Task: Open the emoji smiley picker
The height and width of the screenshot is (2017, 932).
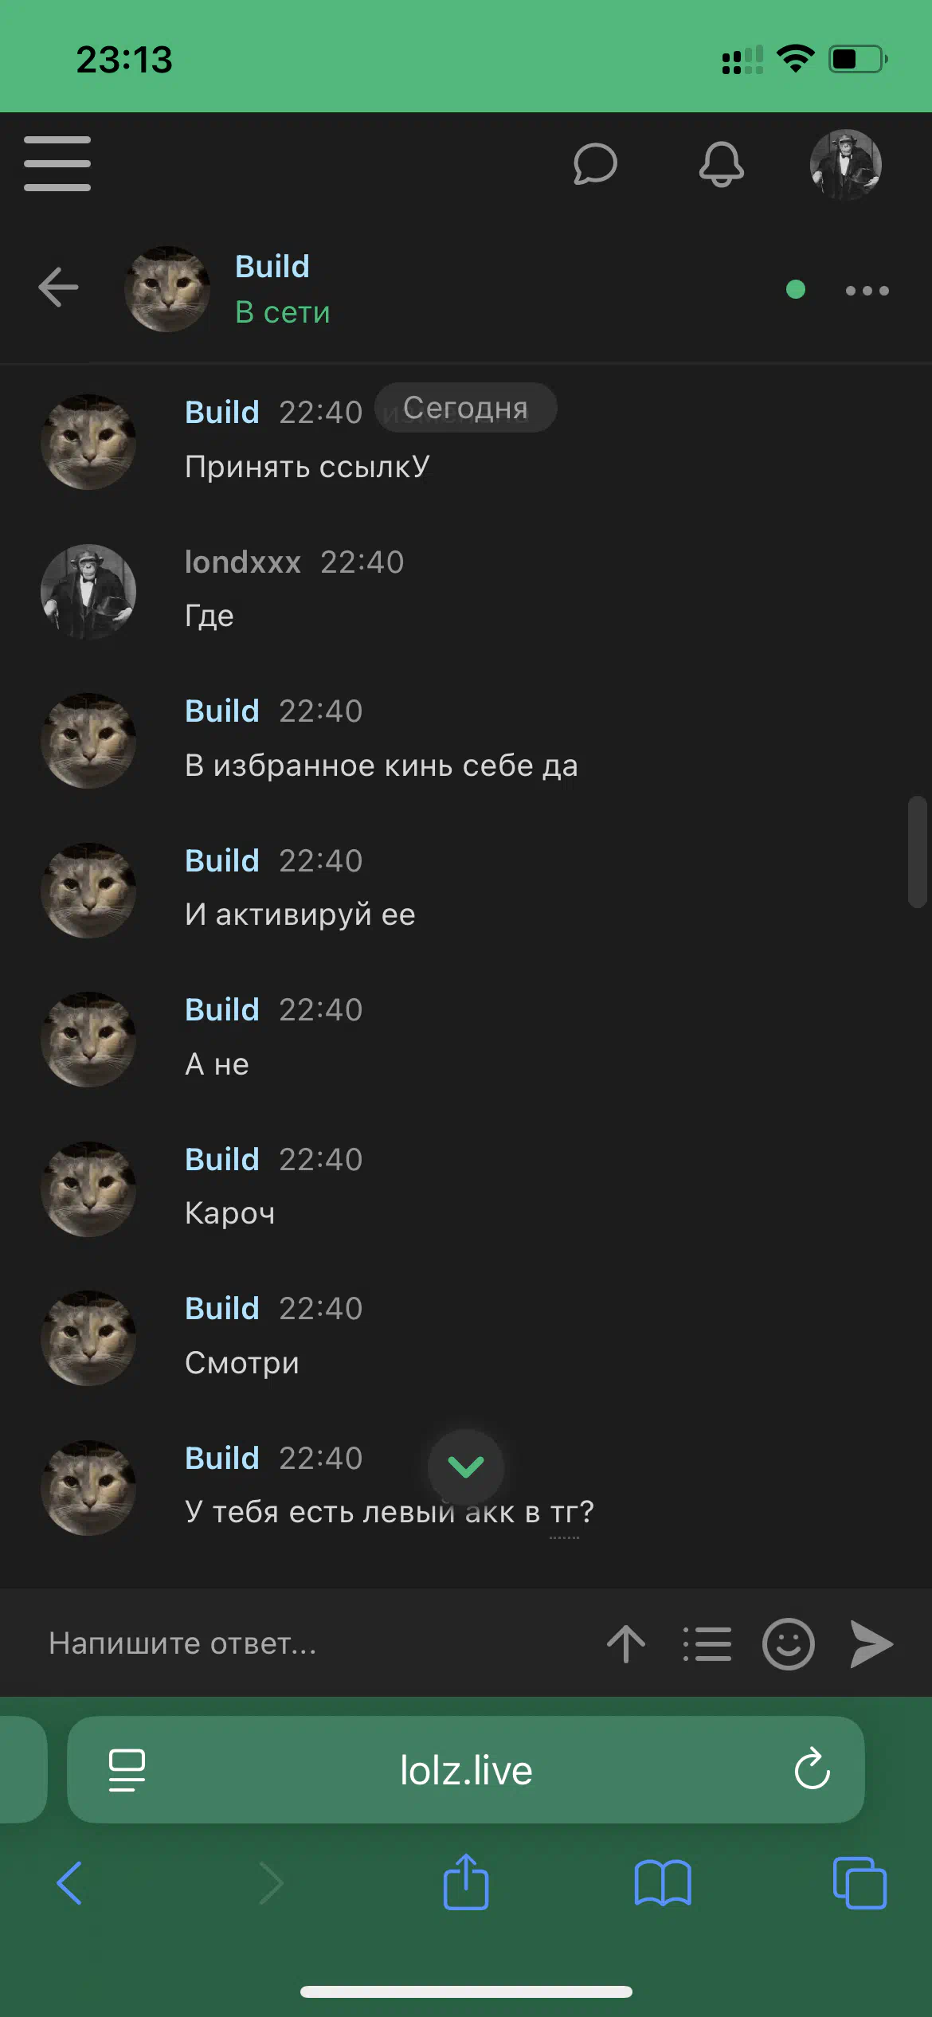Action: point(789,1643)
